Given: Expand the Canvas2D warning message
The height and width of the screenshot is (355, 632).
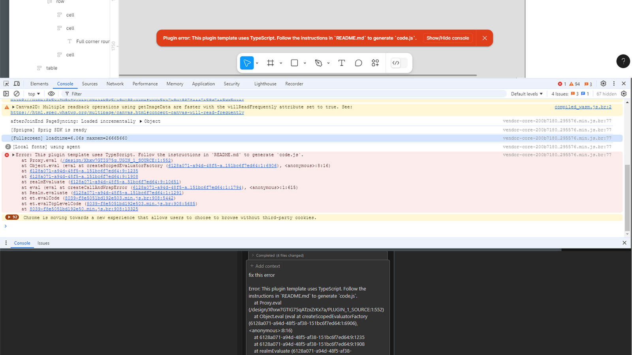Looking at the screenshot, I should (x=13, y=107).
